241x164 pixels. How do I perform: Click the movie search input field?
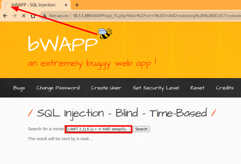coord(99,129)
